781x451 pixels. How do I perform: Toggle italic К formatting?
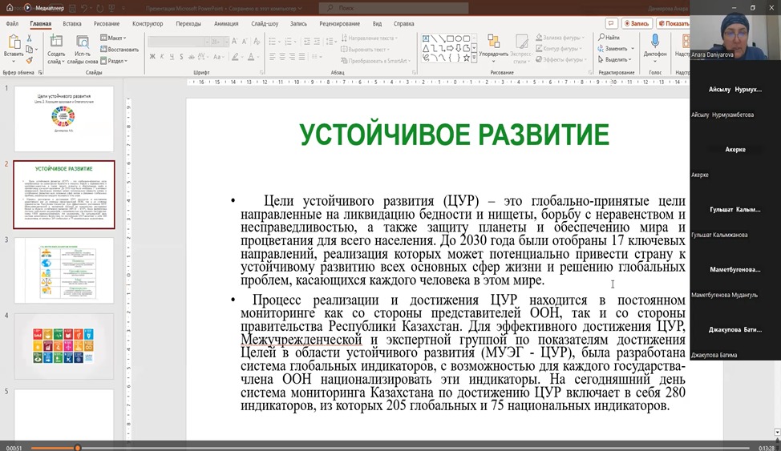(163, 57)
